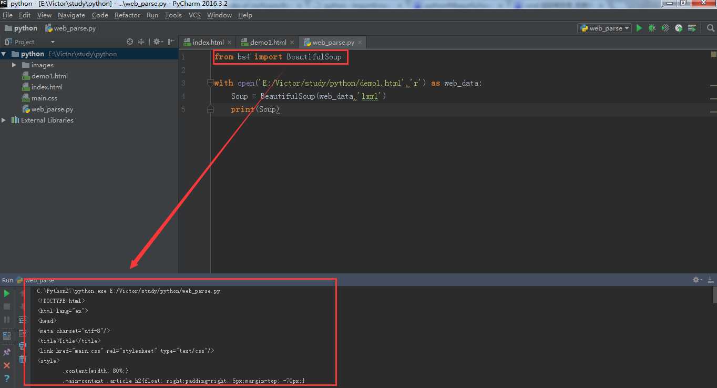Click restore layout icon in Run panel

click(x=7, y=335)
